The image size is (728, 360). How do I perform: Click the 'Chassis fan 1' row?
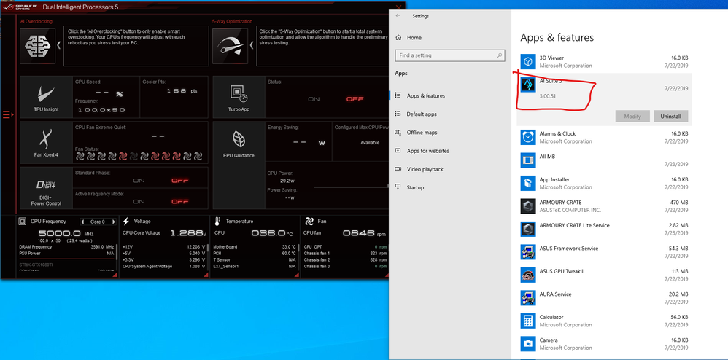tap(344, 254)
